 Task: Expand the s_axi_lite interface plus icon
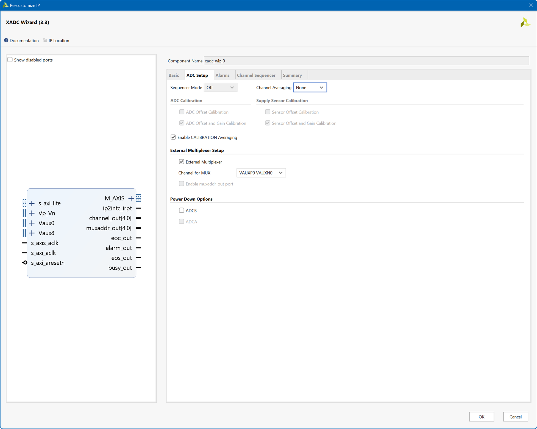click(x=32, y=203)
